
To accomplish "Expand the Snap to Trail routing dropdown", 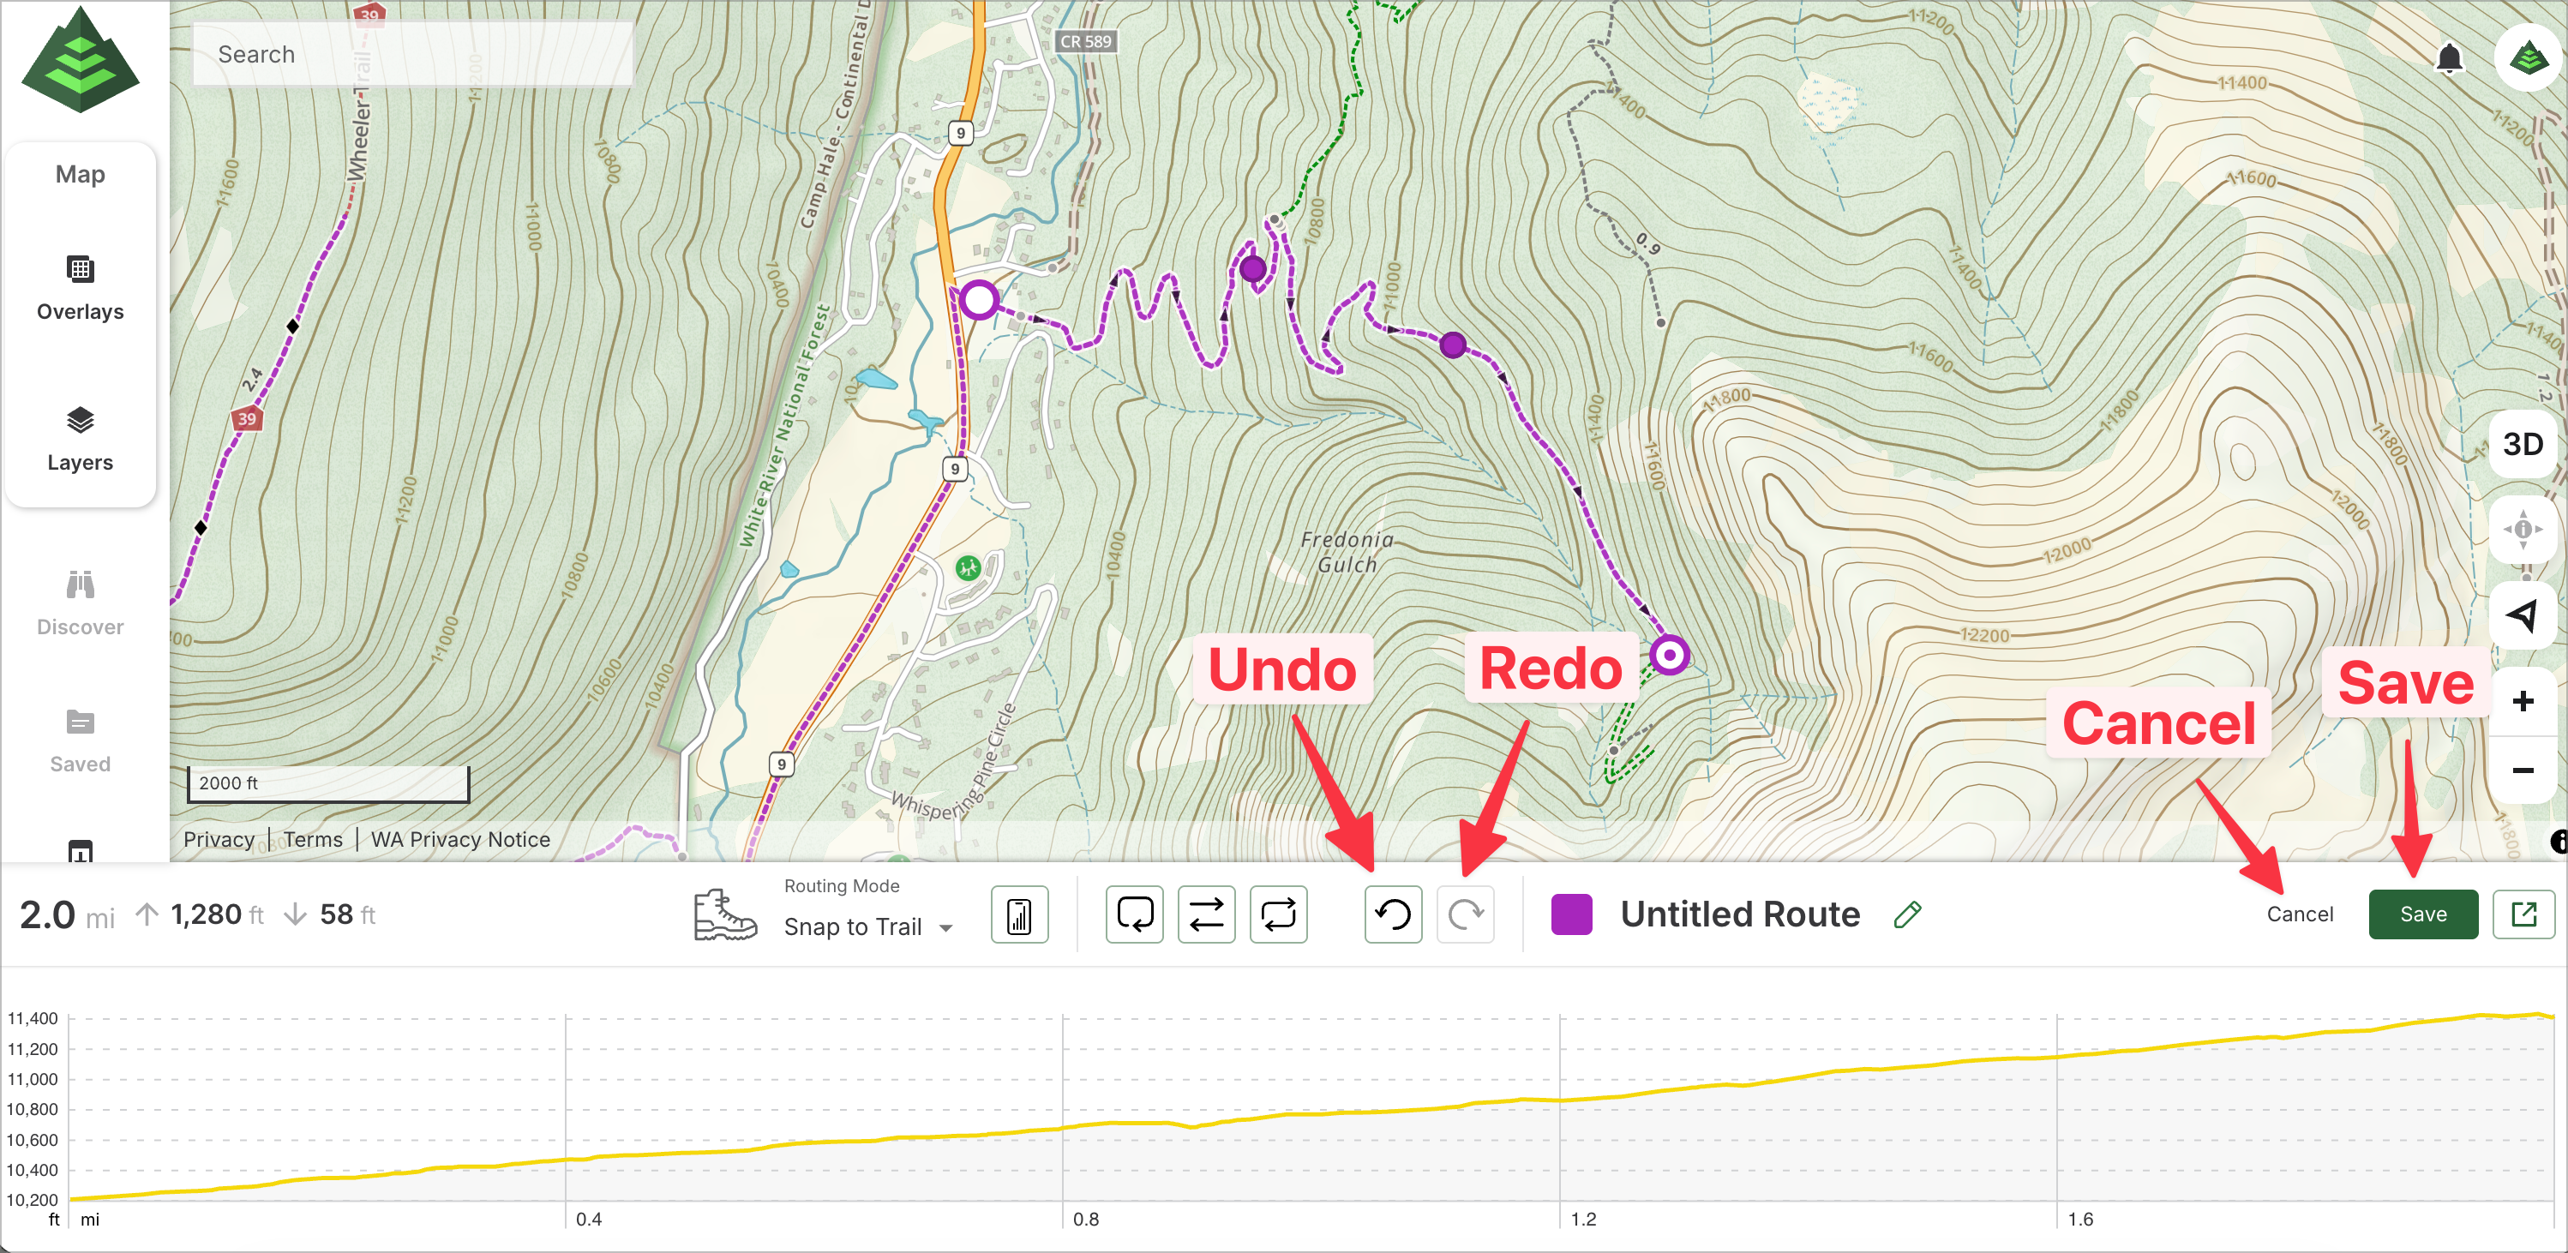I will [x=868, y=927].
